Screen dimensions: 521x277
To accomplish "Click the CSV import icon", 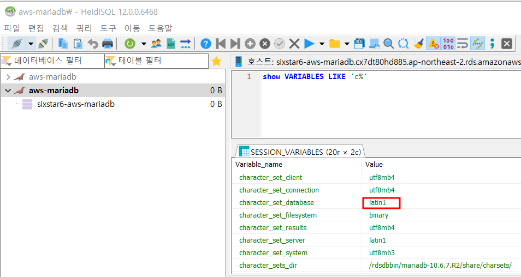I will click(171, 44).
